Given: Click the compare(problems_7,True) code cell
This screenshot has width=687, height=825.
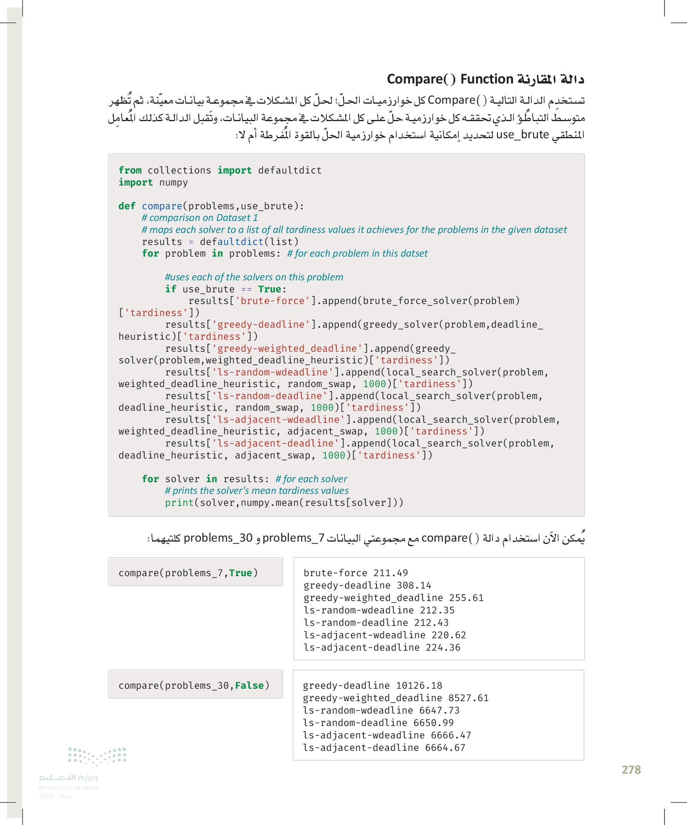Looking at the screenshot, I should click(x=188, y=573).
